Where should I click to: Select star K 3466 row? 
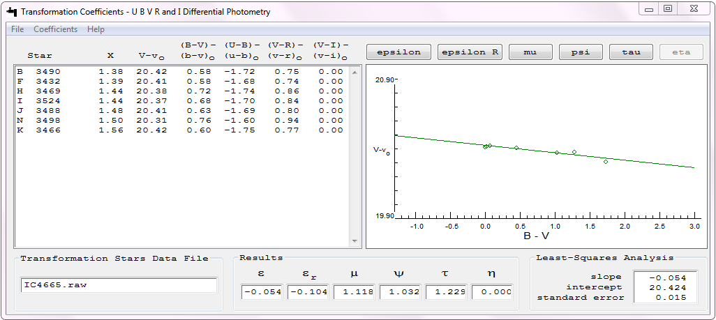pyautogui.click(x=181, y=130)
